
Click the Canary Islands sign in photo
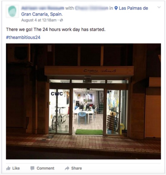click(x=100, y=71)
